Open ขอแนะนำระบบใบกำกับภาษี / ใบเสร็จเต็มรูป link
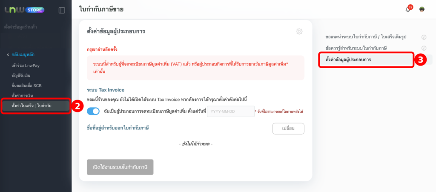The width and height of the screenshot is (436, 192). point(366,37)
